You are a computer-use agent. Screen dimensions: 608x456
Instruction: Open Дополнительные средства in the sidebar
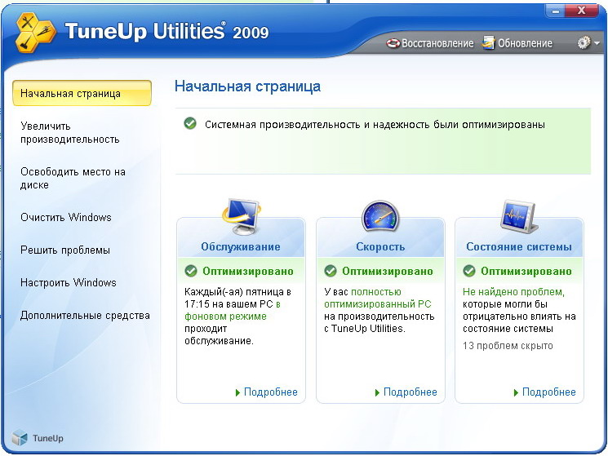85,316
